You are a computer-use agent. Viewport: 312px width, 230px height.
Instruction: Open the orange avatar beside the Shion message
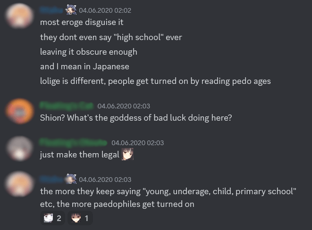tap(19, 111)
